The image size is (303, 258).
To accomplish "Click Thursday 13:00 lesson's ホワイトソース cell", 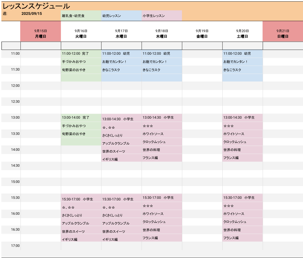I will 162,134.
